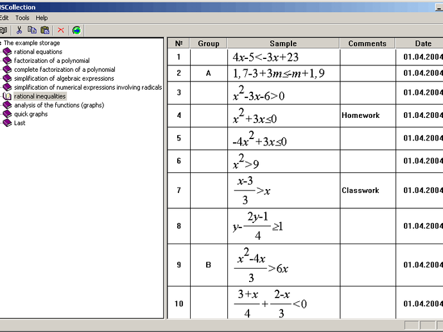Click row number 5 cell

click(179, 138)
